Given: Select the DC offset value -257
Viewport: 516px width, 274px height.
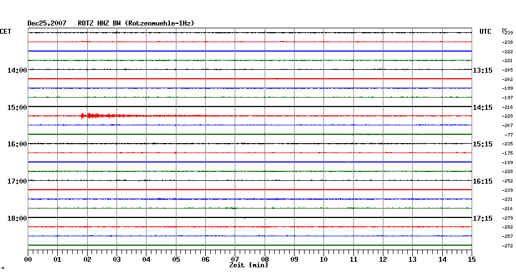Looking at the screenshot, I should click(x=508, y=236).
